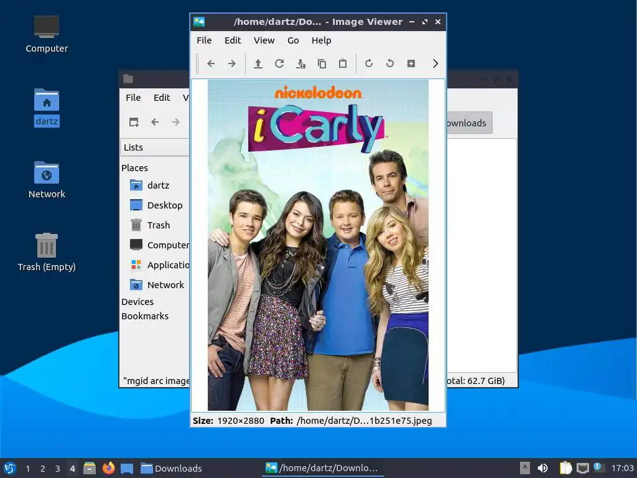Switch to Image Viewer task in the taskbar
The height and width of the screenshot is (478, 637).
(322, 468)
